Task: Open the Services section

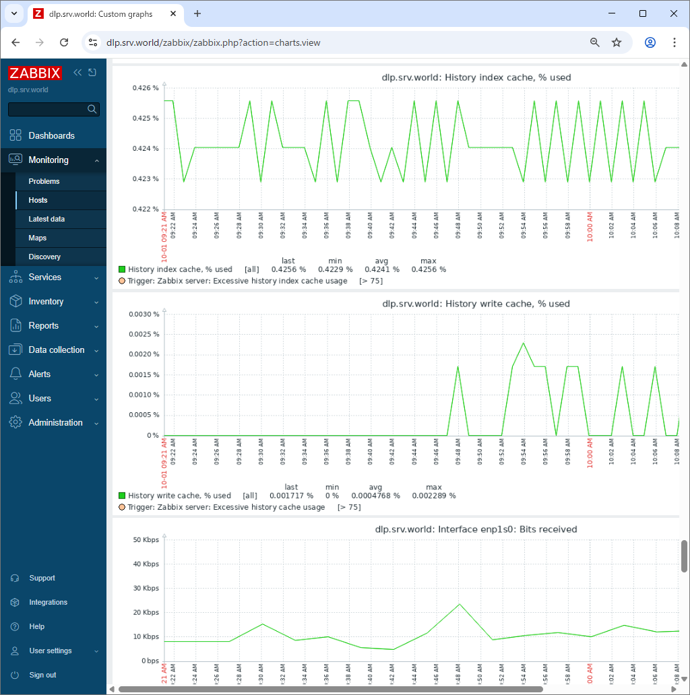Action: 44,277
